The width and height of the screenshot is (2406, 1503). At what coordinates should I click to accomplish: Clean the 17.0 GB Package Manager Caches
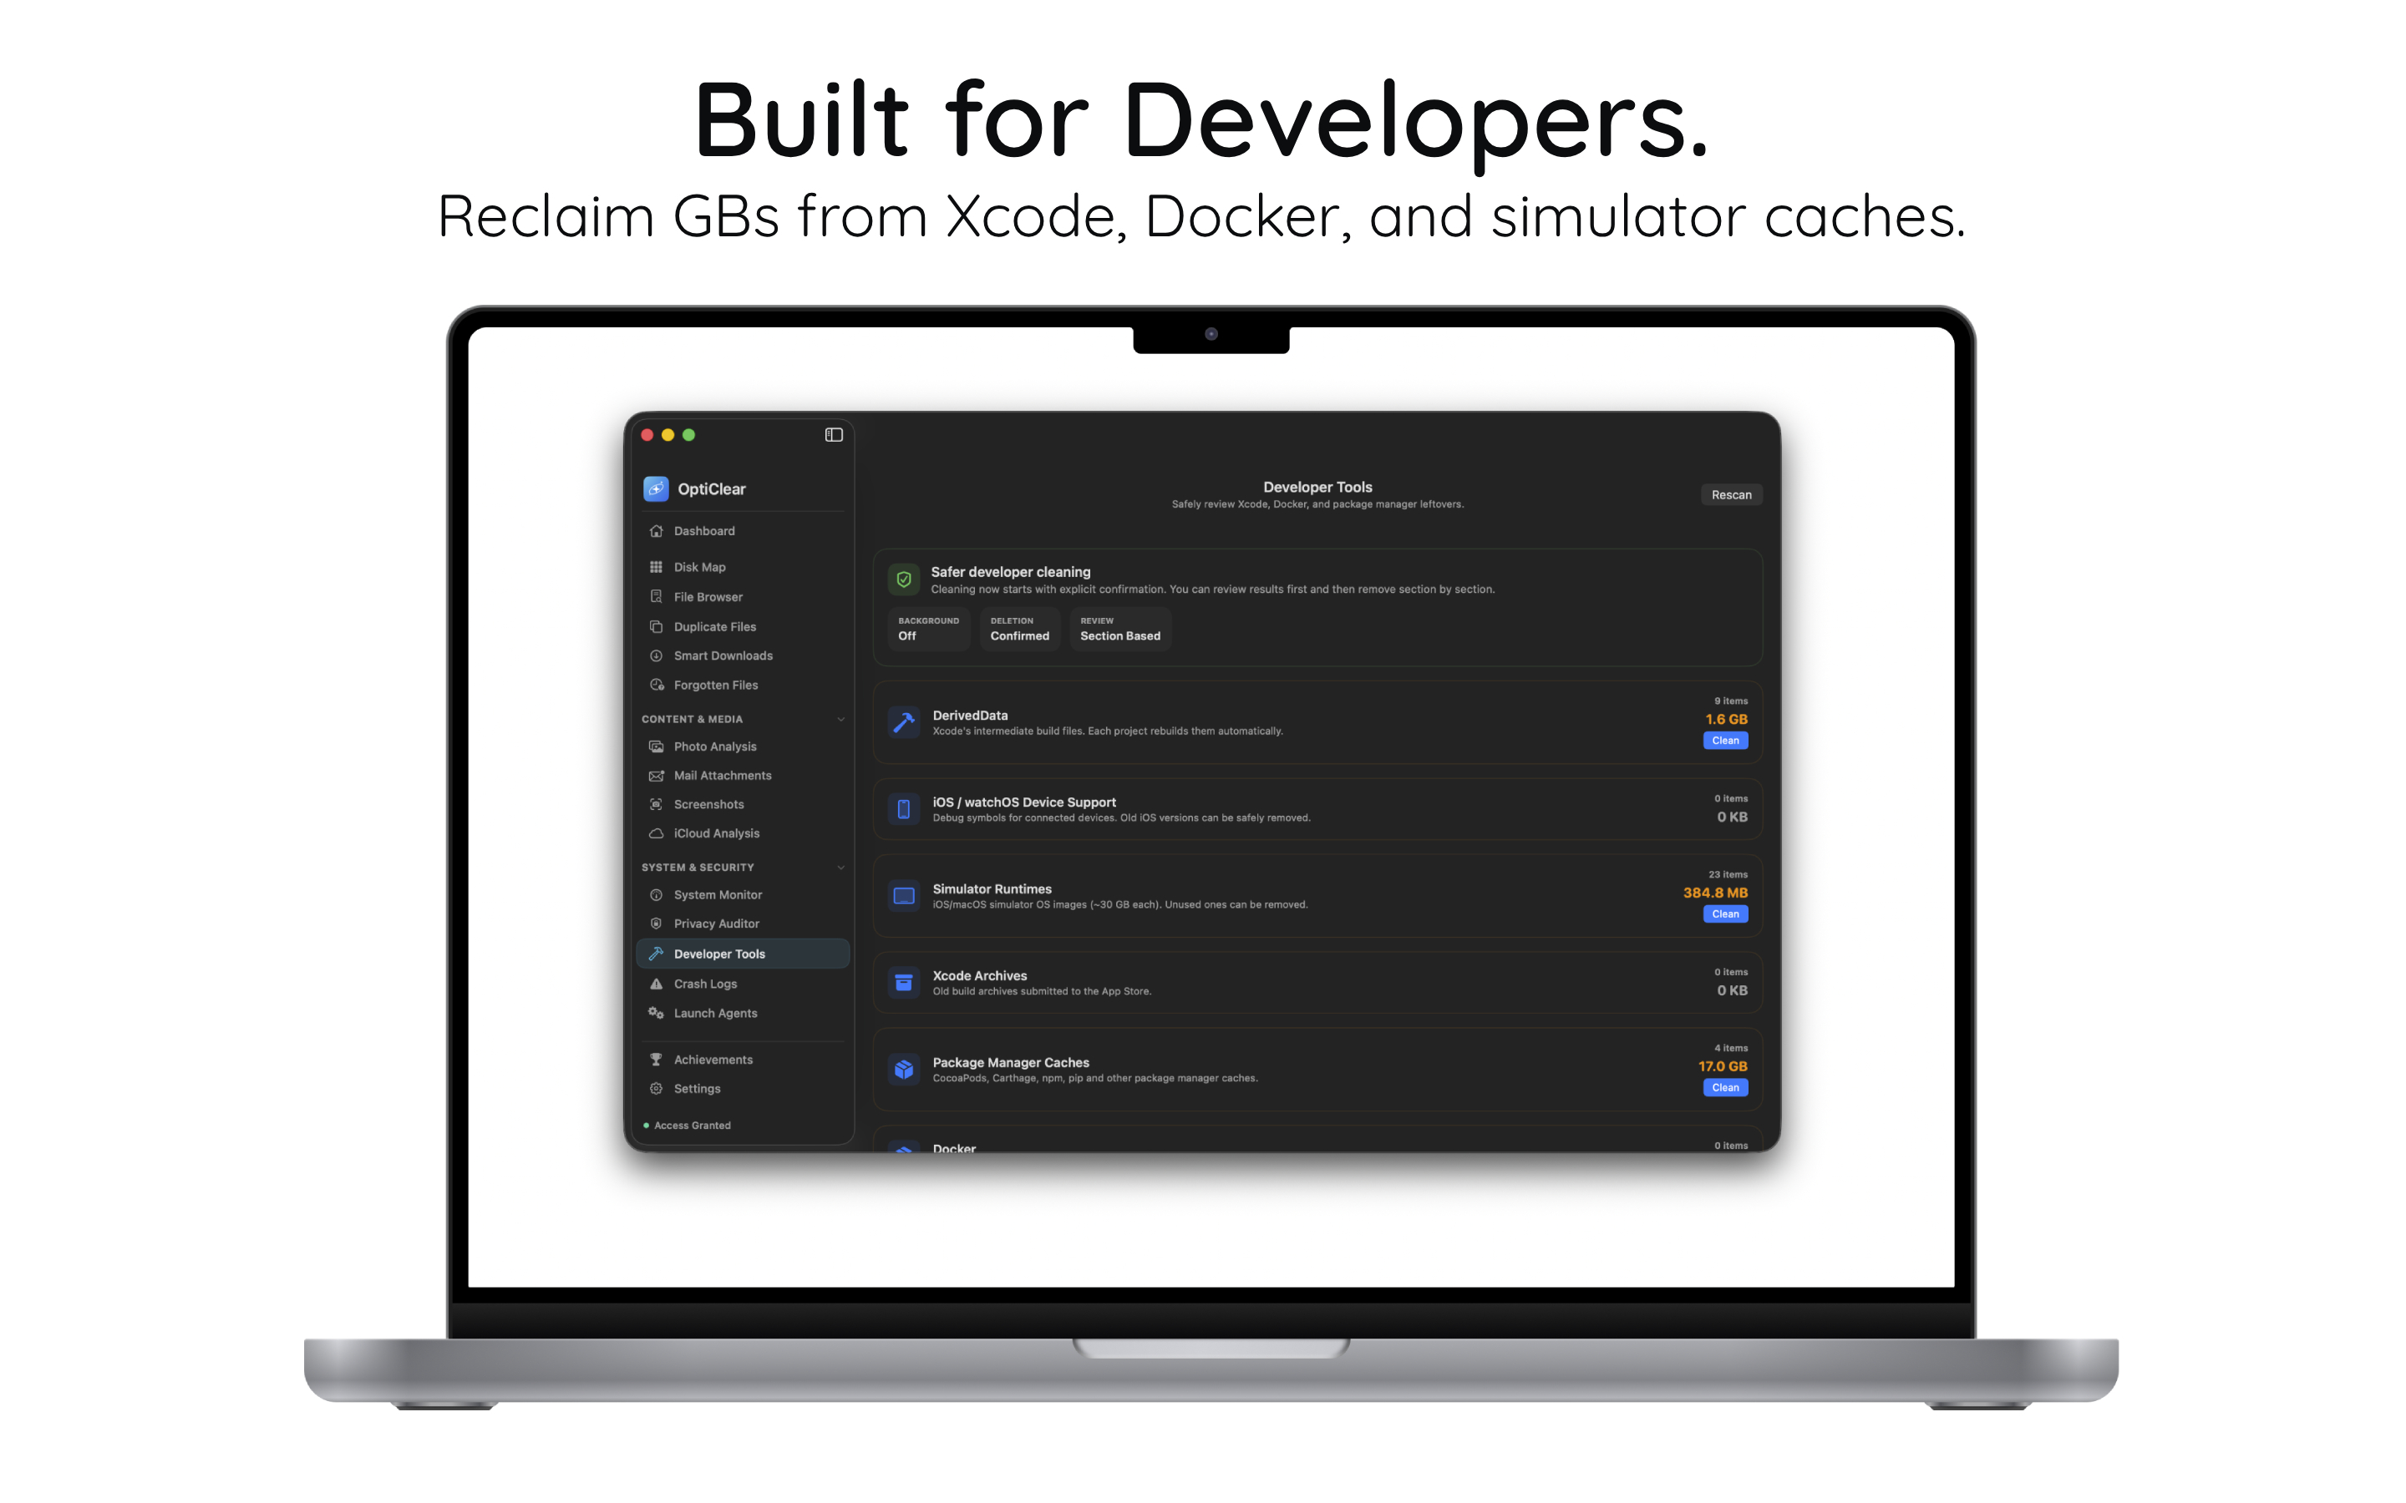[x=1725, y=1087]
